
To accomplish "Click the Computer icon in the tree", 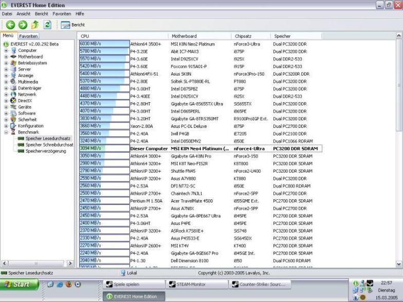I will click(13, 50).
